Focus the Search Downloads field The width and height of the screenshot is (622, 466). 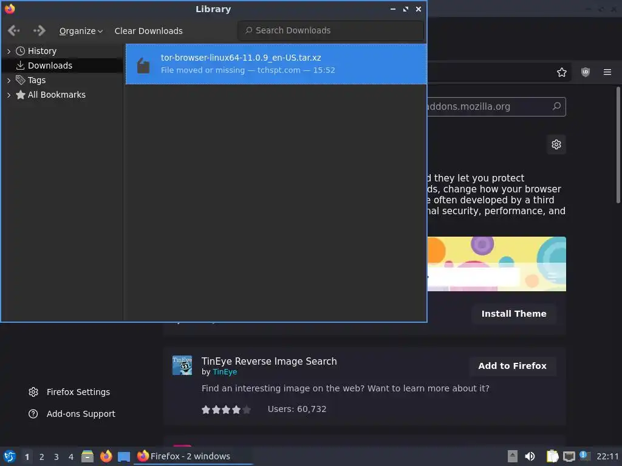pos(330,30)
